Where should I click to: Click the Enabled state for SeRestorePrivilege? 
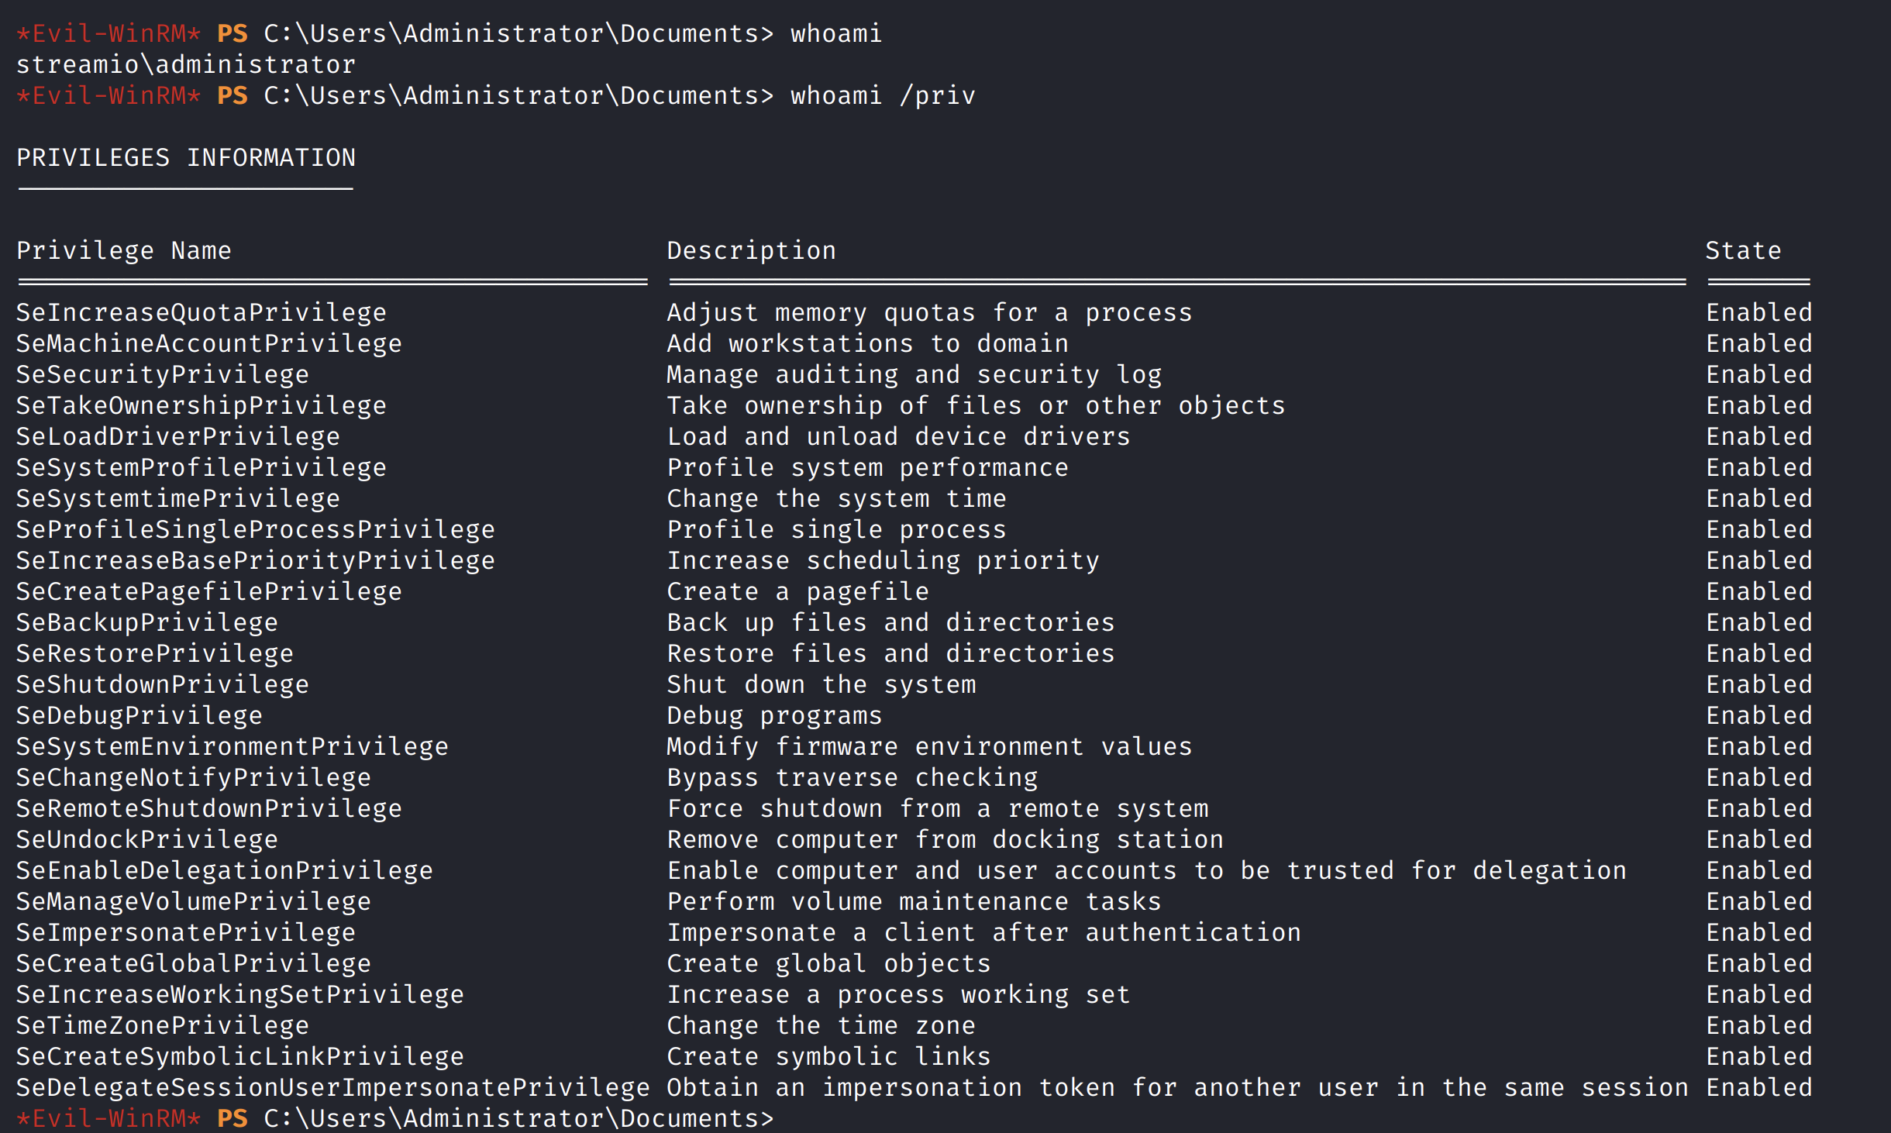pos(1758,653)
